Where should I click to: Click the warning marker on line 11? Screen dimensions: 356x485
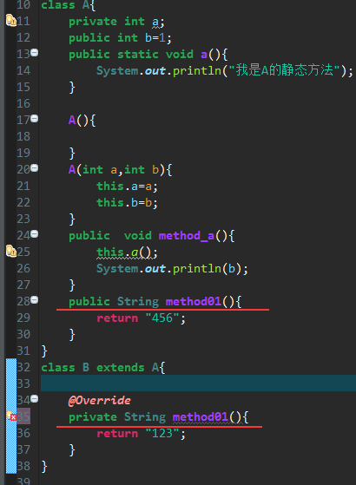click(11, 21)
